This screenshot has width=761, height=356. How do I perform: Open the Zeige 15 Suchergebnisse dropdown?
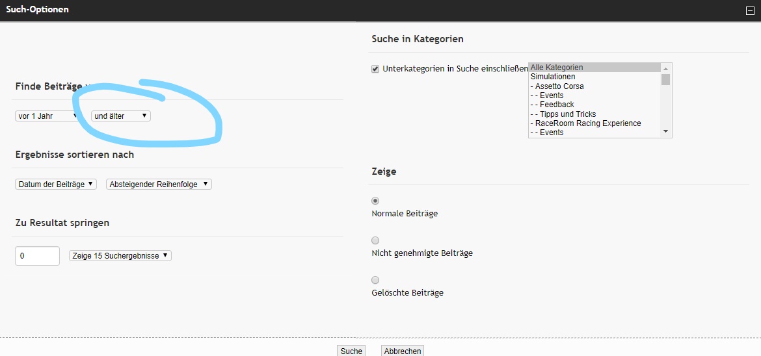(120, 256)
